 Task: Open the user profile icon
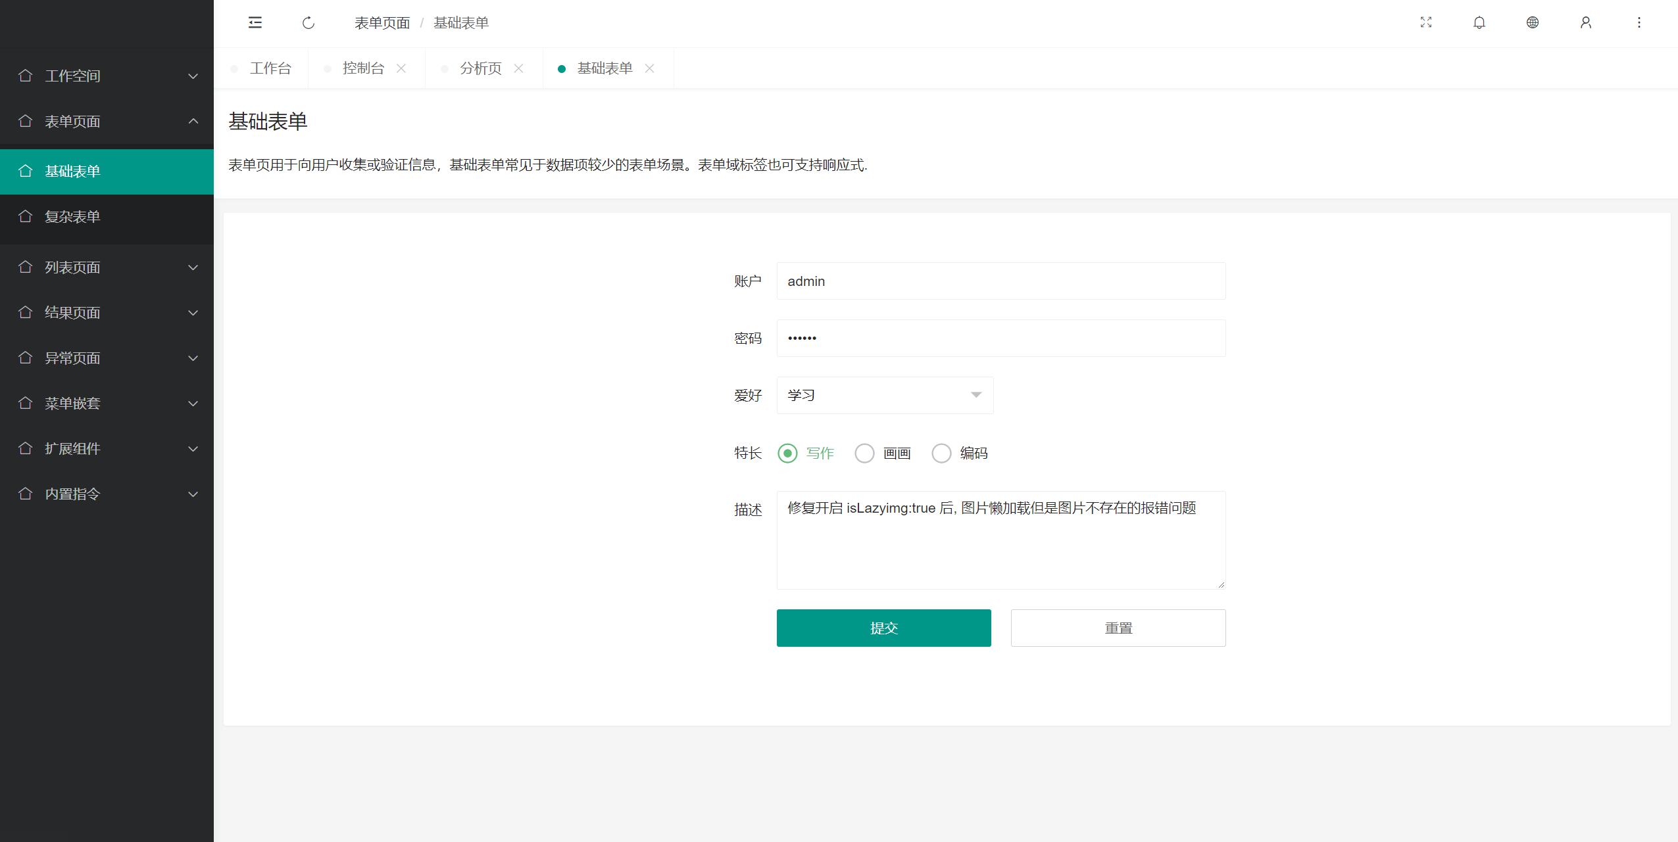tap(1586, 23)
